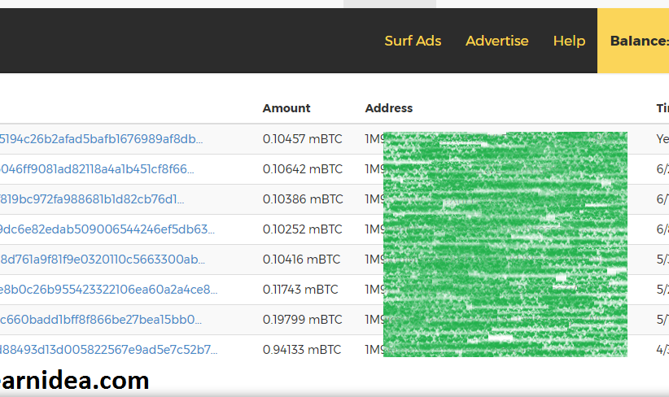The width and height of the screenshot is (669, 397).
Task: Open the Help menu item
Action: (x=569, y=41)
